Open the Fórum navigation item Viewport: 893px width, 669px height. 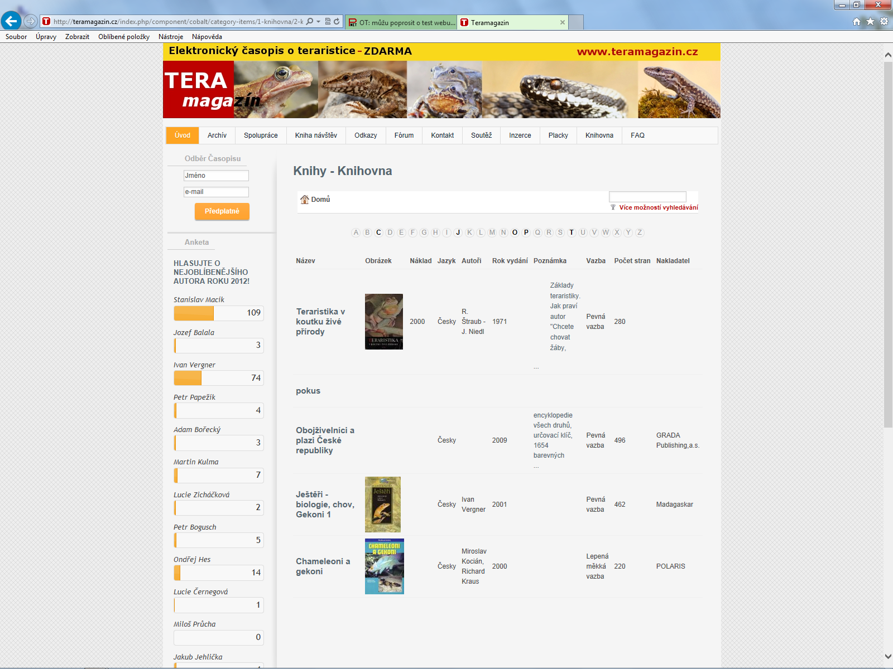click(x=404, y=135)
